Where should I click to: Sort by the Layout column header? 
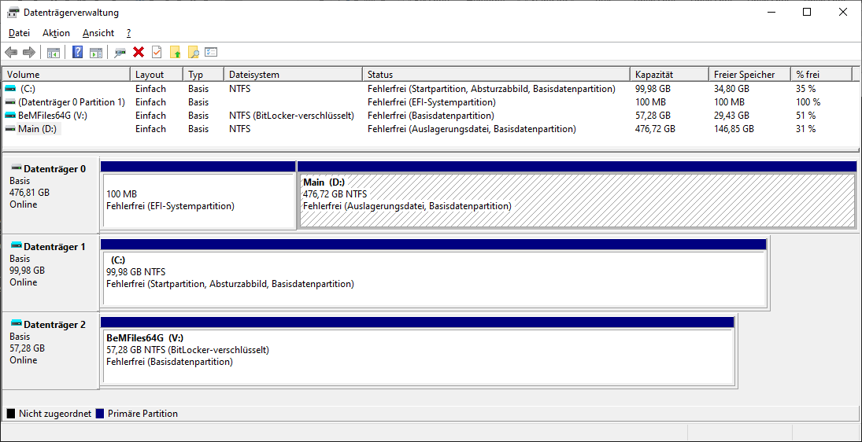tap(157, 75)
